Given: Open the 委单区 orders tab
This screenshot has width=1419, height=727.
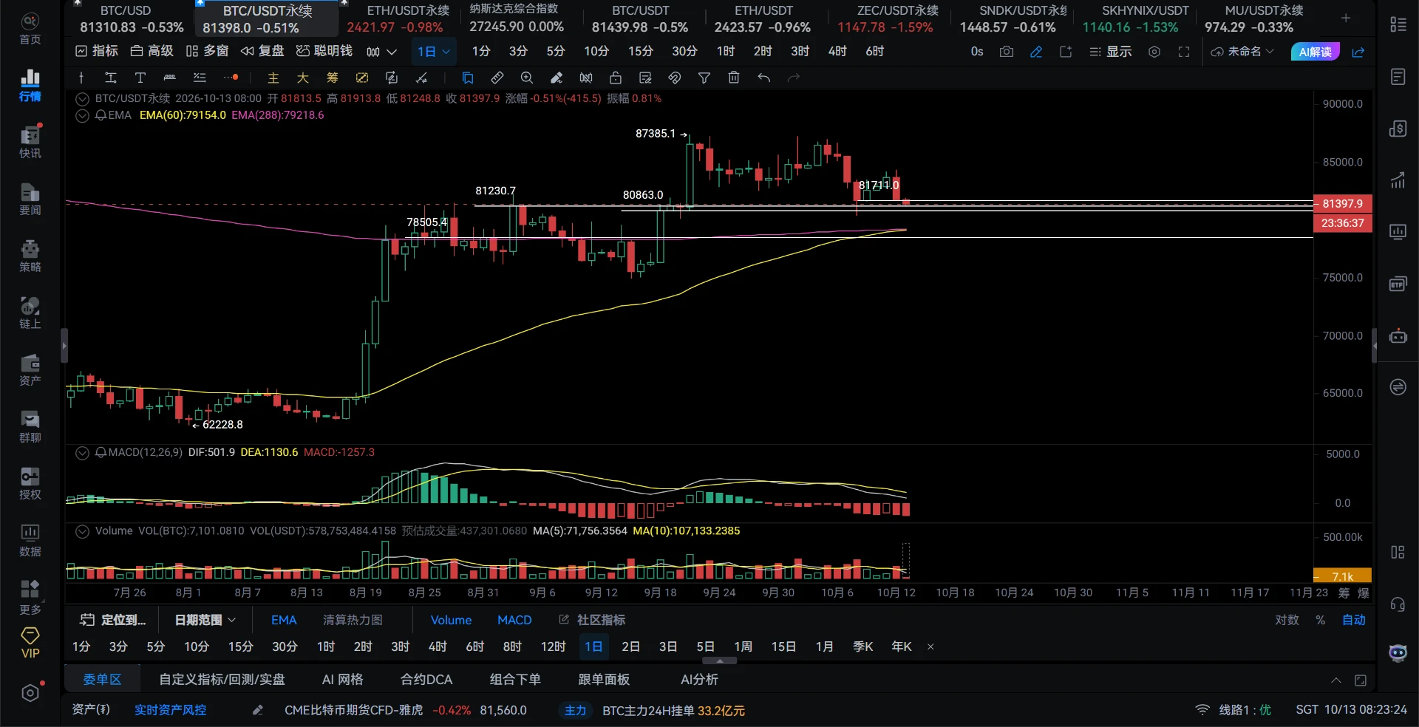Looking at the screenshot, I should pos(102,680).
